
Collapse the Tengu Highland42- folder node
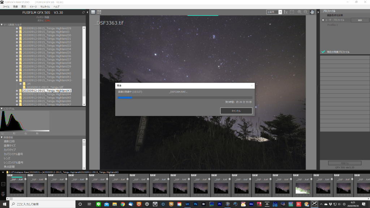17,80
